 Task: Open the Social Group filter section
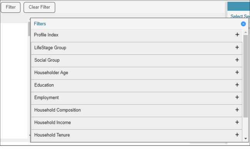point(136,61)
